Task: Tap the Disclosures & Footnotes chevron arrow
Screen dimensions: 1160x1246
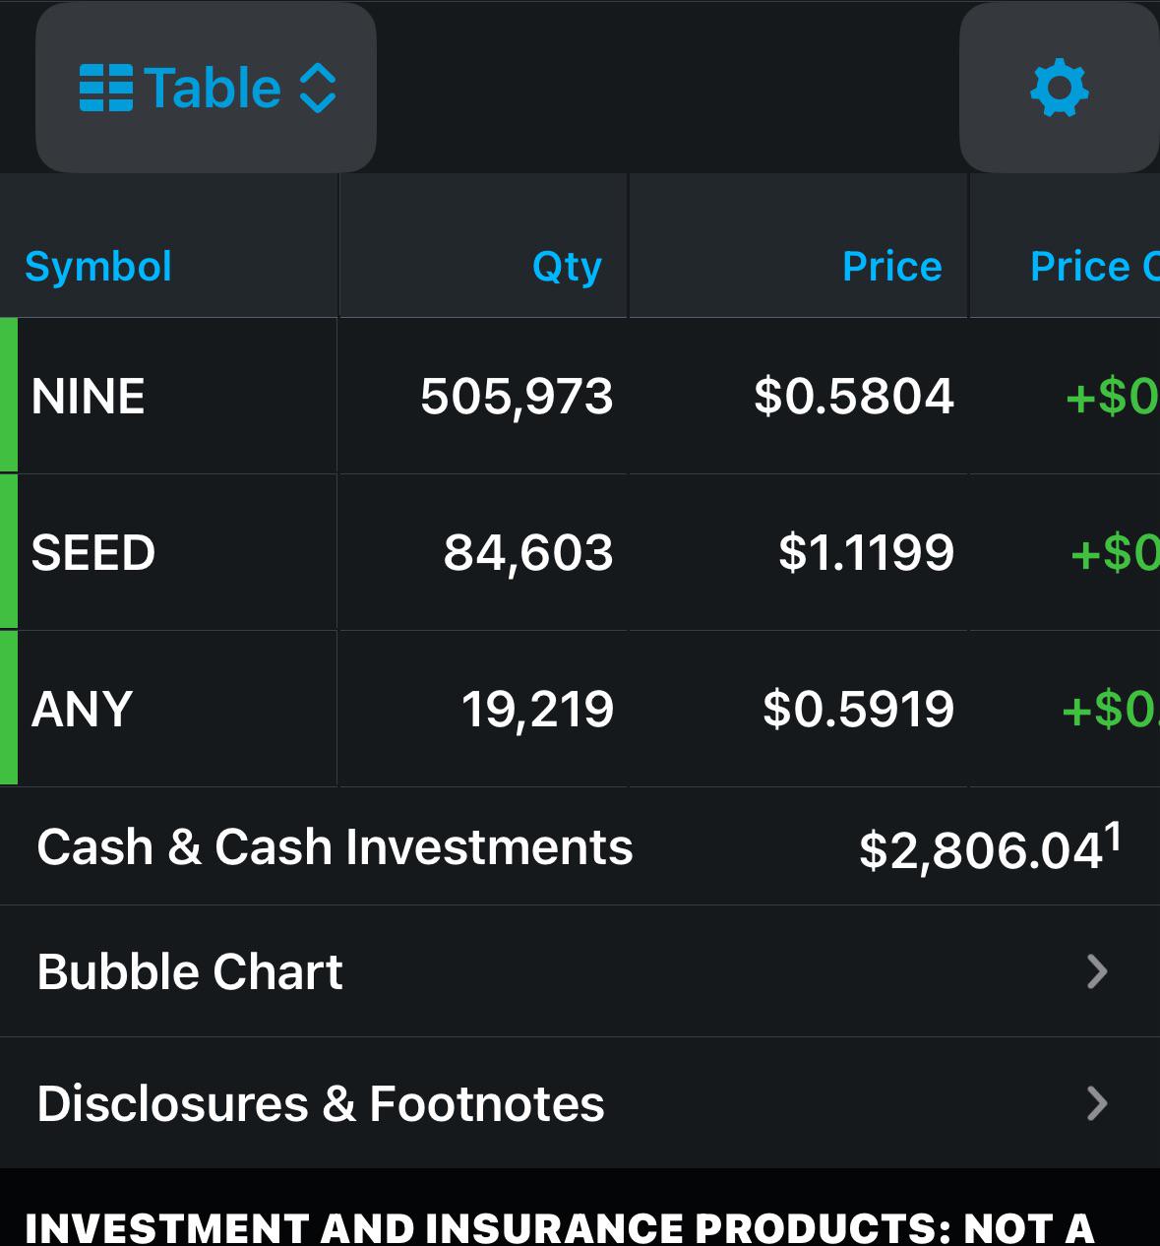Action: click(x=1097, y=1103)
